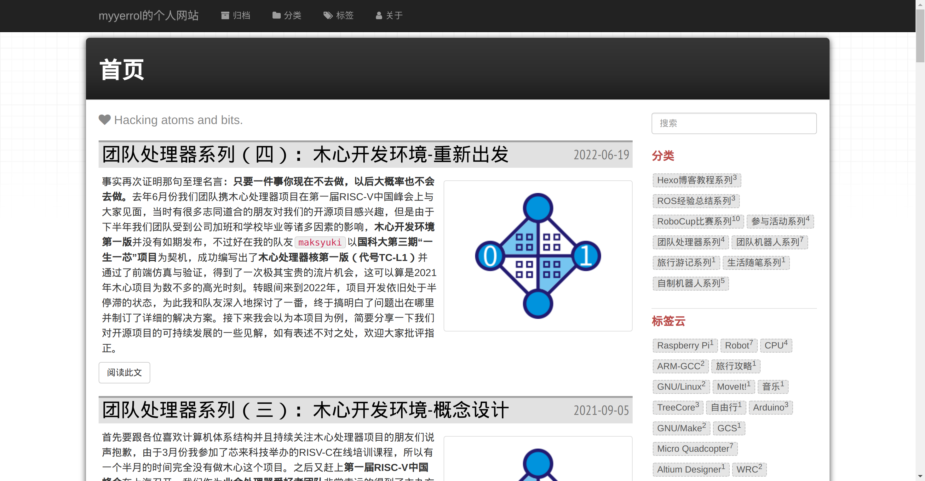The image size is (925, 481).
Task: Open the 关于 navigation item
Action: pyautogui.click(x=389, y=15)
